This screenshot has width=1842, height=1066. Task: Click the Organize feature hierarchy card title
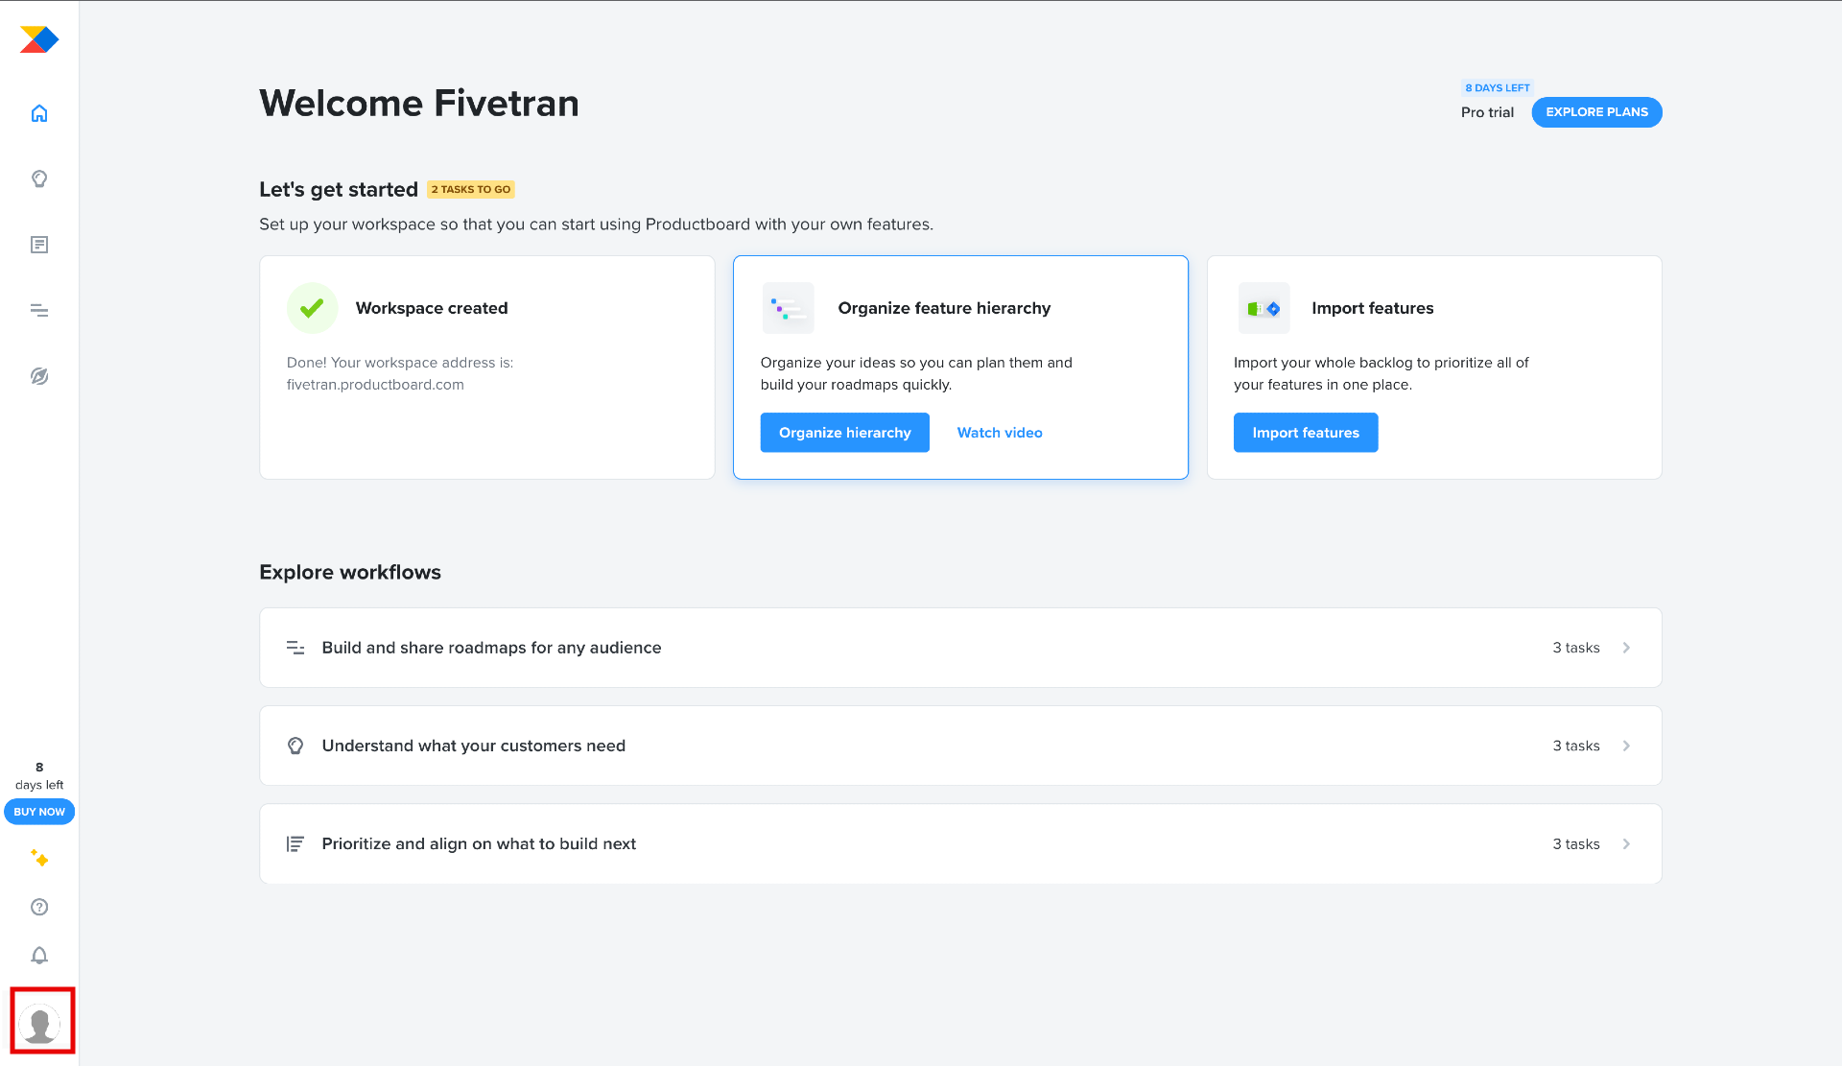[x=944, y=308]
